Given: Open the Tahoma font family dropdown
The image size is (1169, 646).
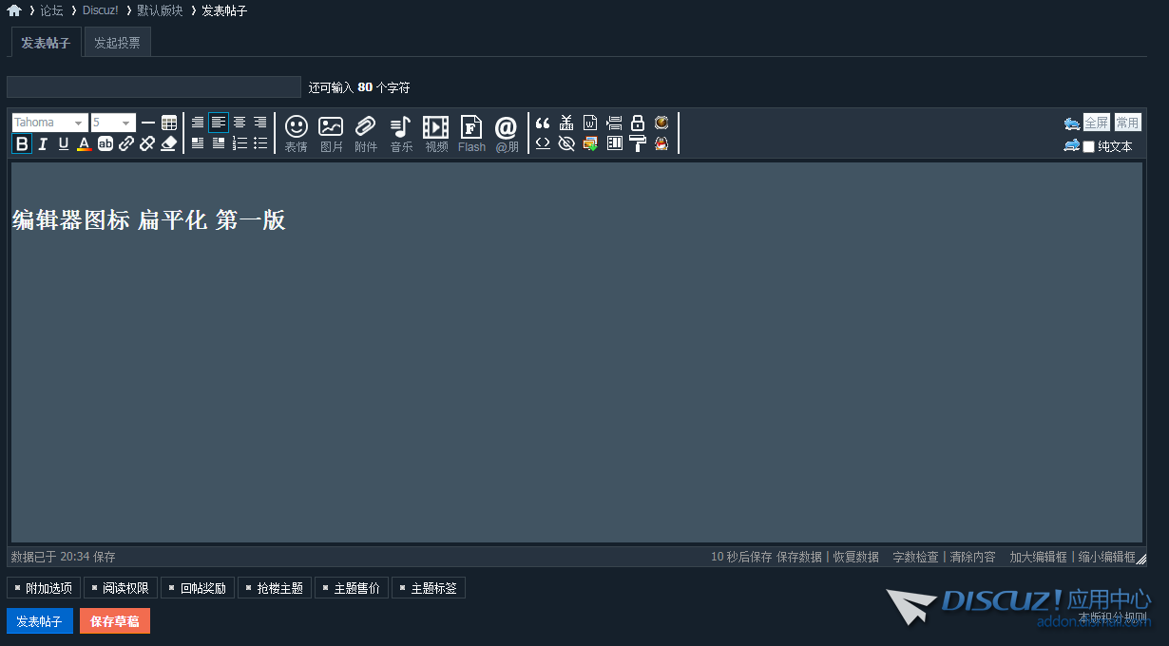Looking at the screenshot, I should coord(49,122).
